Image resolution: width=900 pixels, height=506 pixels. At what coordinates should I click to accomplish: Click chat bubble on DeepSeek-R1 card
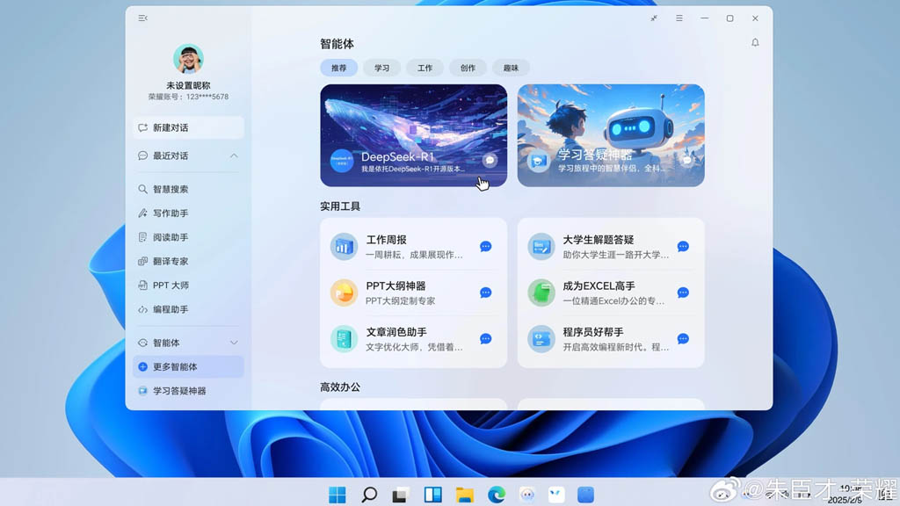[x=490, y=161]
